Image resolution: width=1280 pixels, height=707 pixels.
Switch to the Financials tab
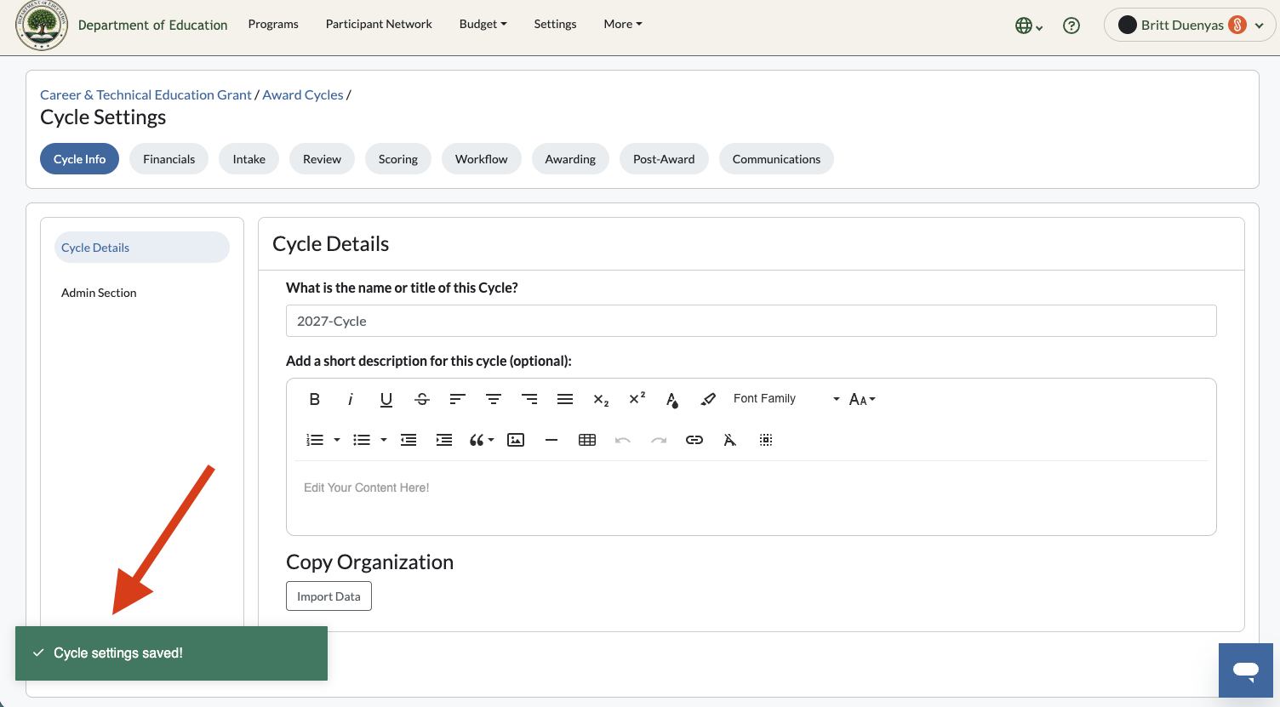pos(169,159)
